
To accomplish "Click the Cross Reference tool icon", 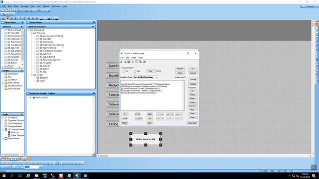I will (6, 123).
